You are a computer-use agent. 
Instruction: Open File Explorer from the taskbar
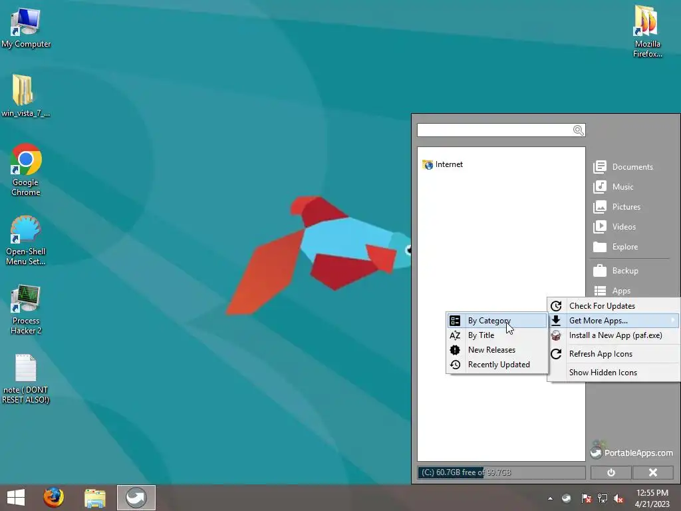pos(94,498)
